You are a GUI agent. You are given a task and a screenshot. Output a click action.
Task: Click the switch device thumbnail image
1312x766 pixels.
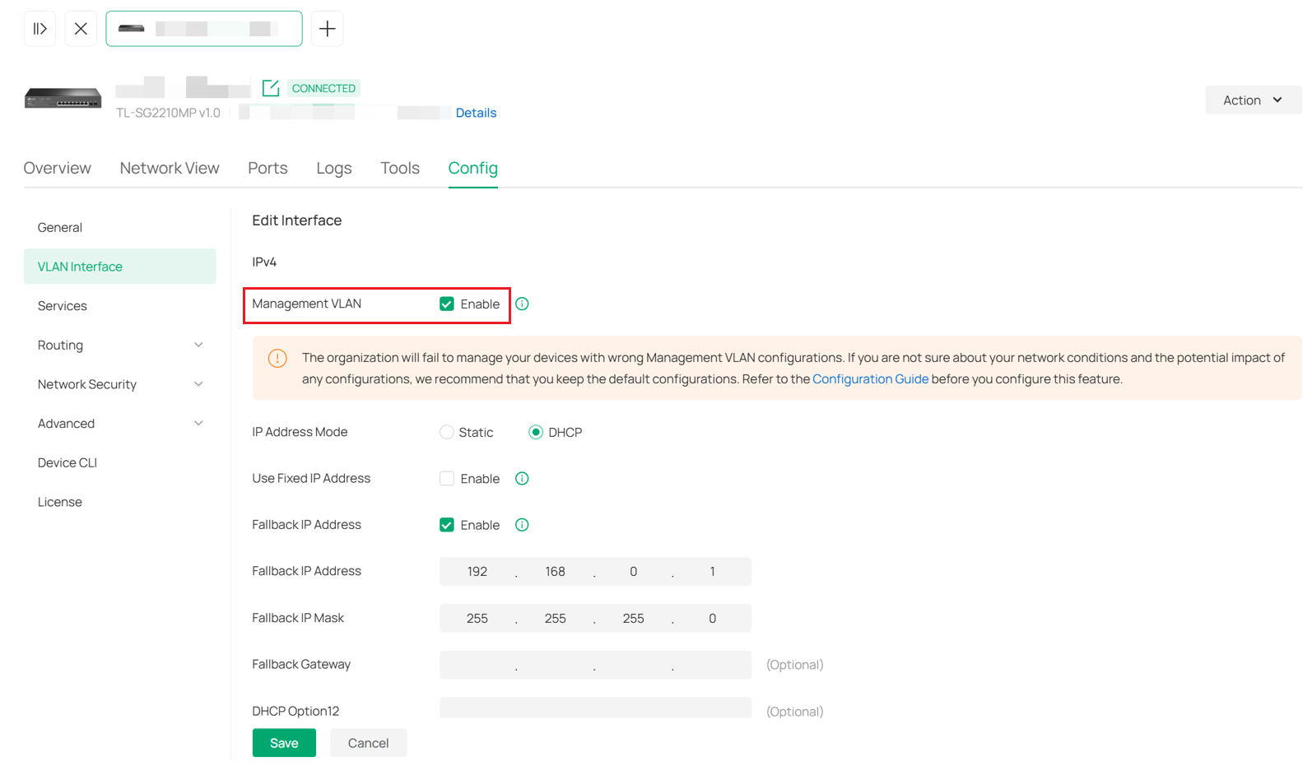63,99
